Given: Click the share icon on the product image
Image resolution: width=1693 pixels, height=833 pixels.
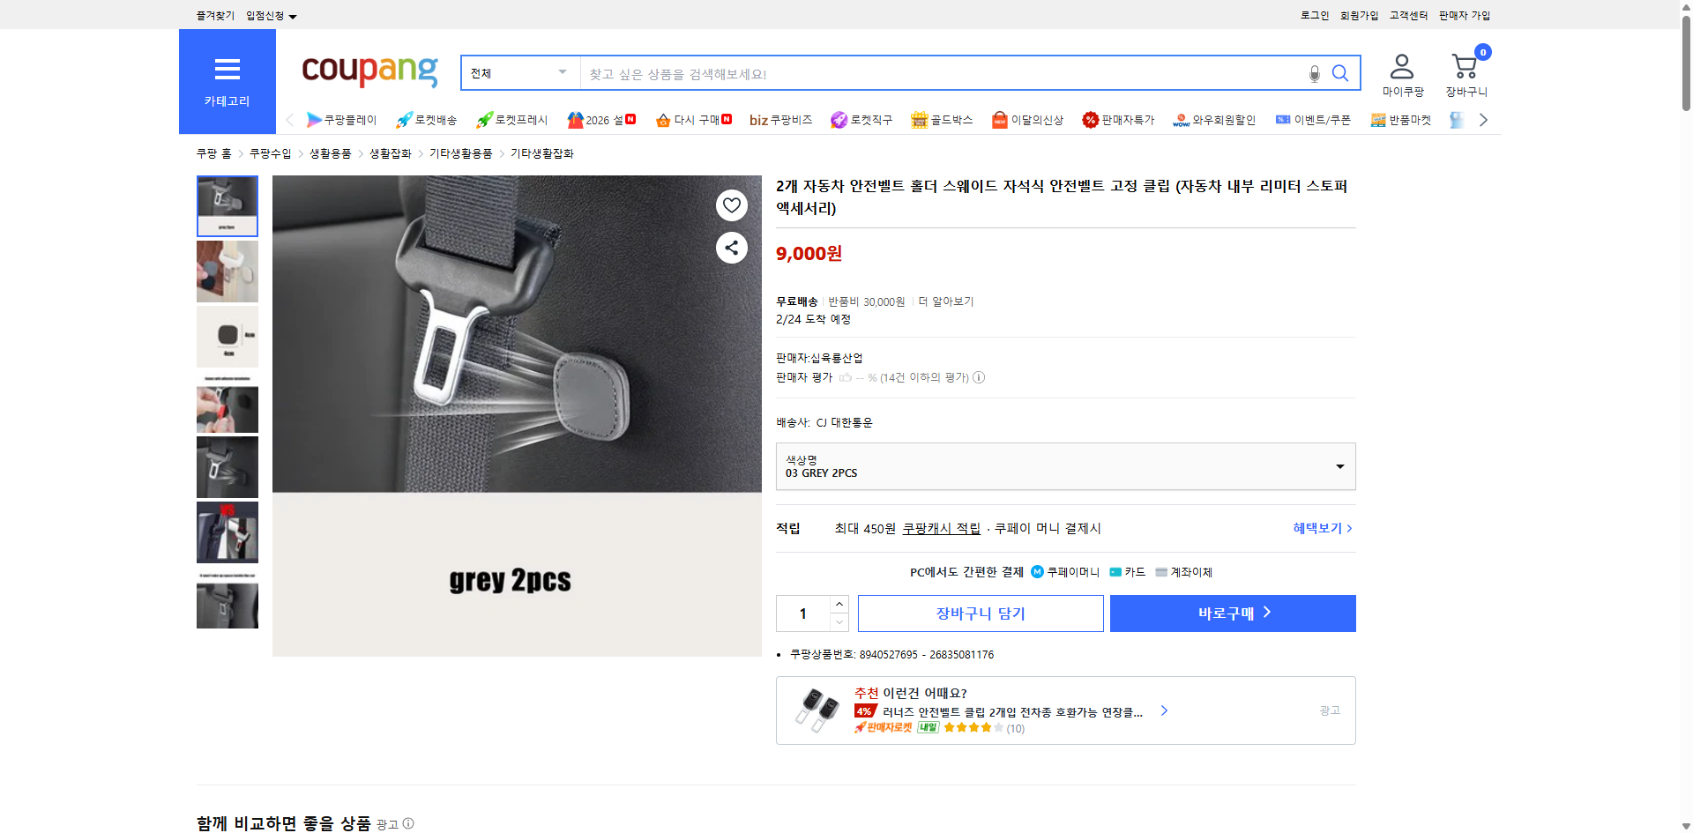Looking at the screenshot, I should 731,248.
